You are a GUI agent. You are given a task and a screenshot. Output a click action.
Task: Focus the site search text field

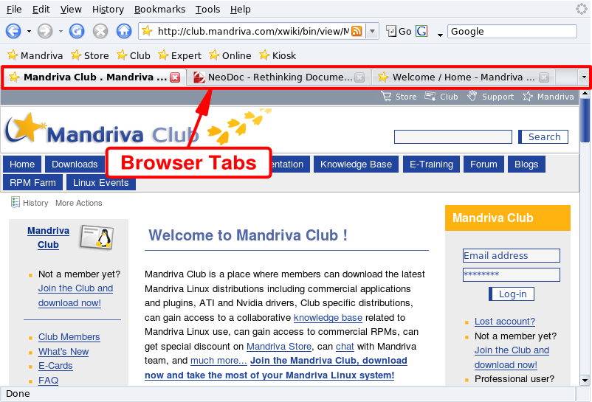(x=453, y=137)
